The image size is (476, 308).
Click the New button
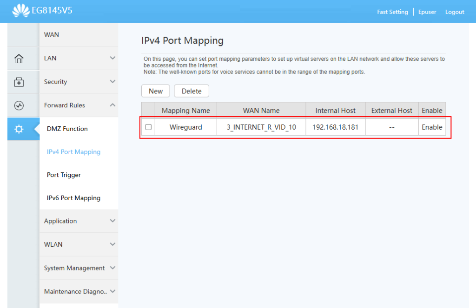[x=156, y=91]
